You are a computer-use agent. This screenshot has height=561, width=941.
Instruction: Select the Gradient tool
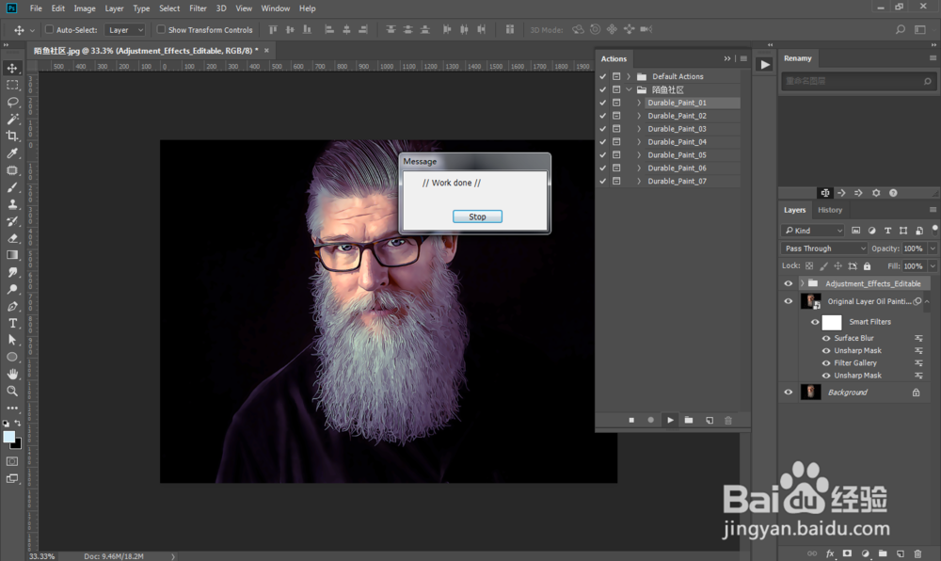[x=12, y=255]
